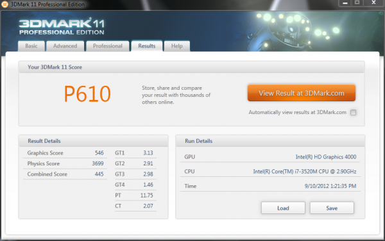Click the Save button
Screen dimensions: 385x241
[x=332, y=208]
